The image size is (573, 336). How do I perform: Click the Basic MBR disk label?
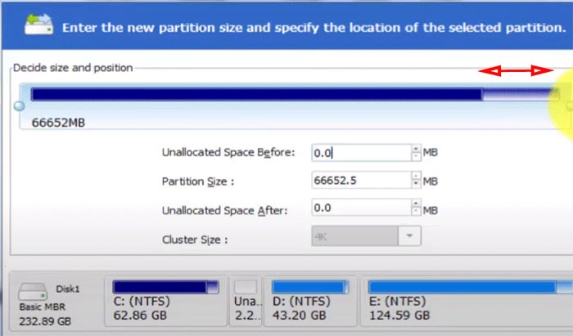point(43,307)
